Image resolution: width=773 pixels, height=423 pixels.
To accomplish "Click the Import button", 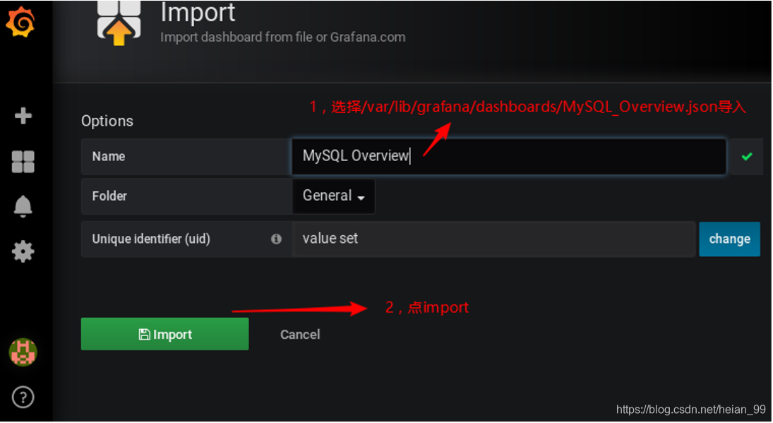I will point(164,334).
